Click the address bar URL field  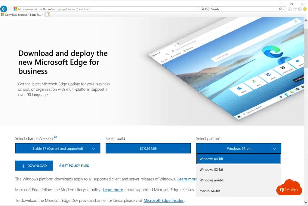[105, 9]
